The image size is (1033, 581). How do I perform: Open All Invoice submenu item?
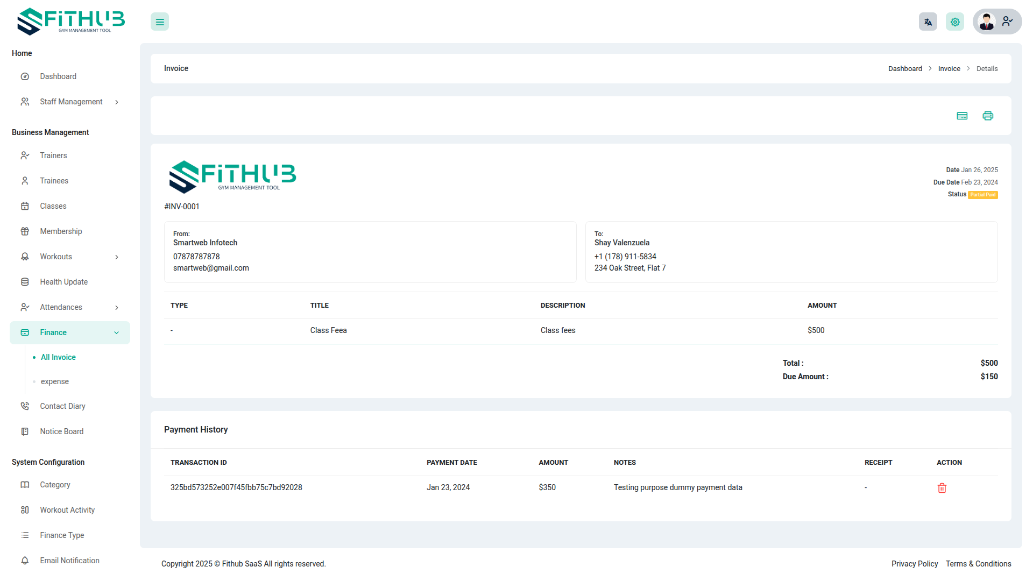(x=58, y=357)
